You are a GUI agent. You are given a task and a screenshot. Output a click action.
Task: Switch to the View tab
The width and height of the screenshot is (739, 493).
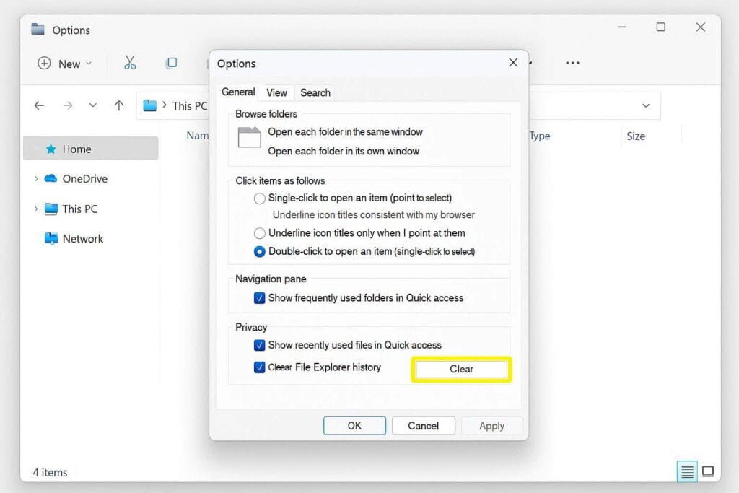point(276,92)
